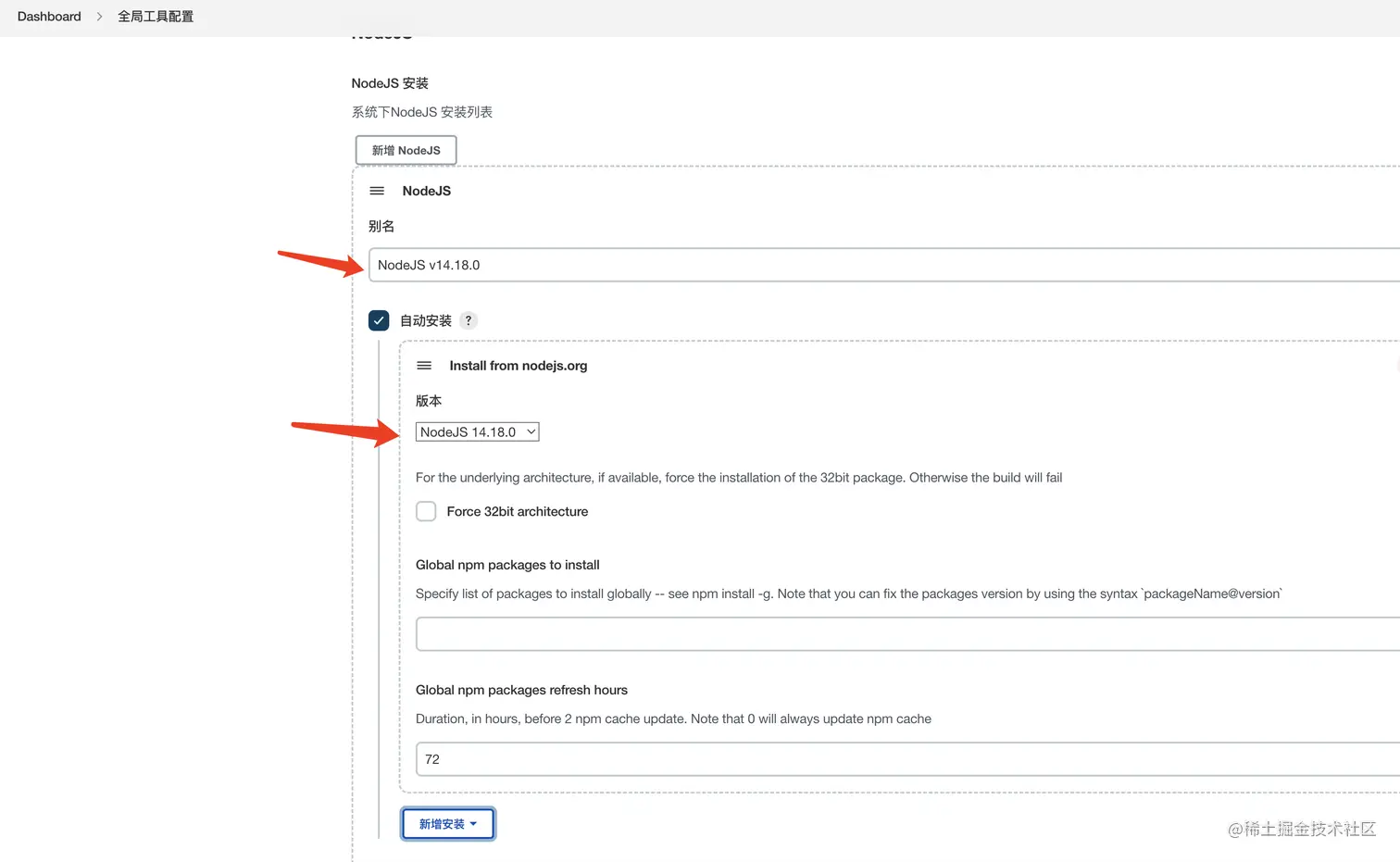Screen dimensions: 1400x862
Task: Click the packageName@version syntax help text
Action: pos(849,593)
